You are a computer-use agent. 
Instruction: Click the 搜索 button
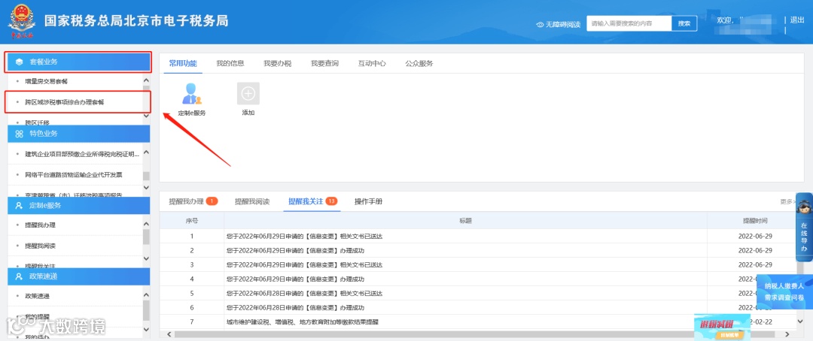pos(684,23)
